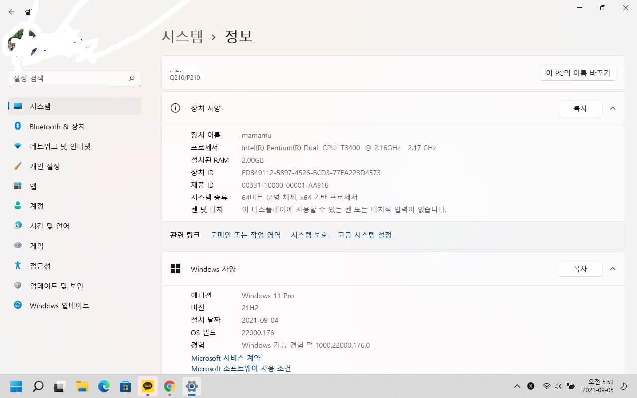Viewport: 637px width, 398px height.
Task: Select the processor text Intel Pentium Dual T3400
Action: (339, 148)
